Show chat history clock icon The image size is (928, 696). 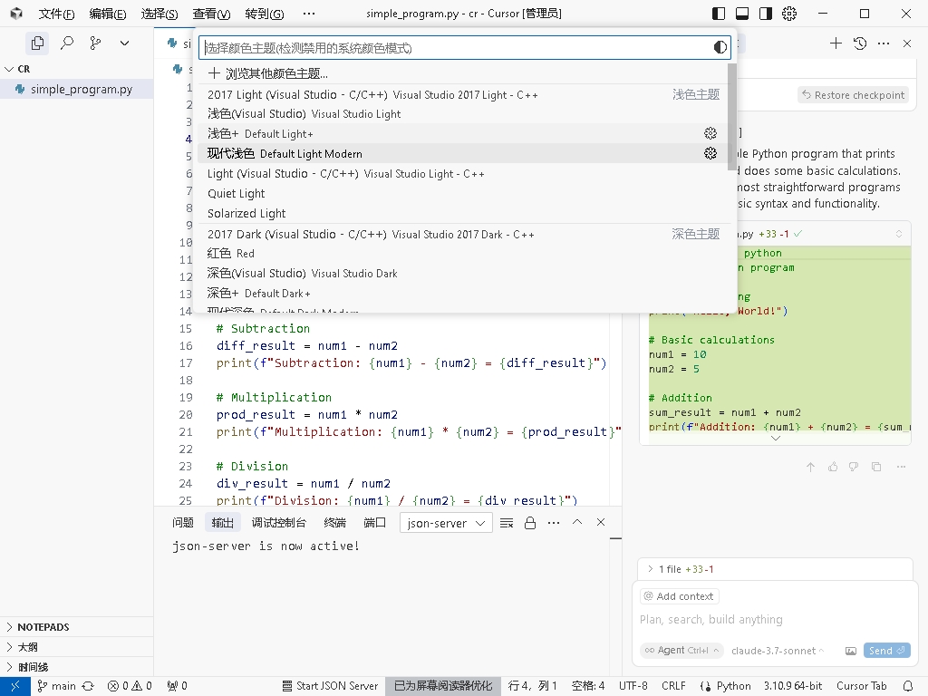coord(860,43)
